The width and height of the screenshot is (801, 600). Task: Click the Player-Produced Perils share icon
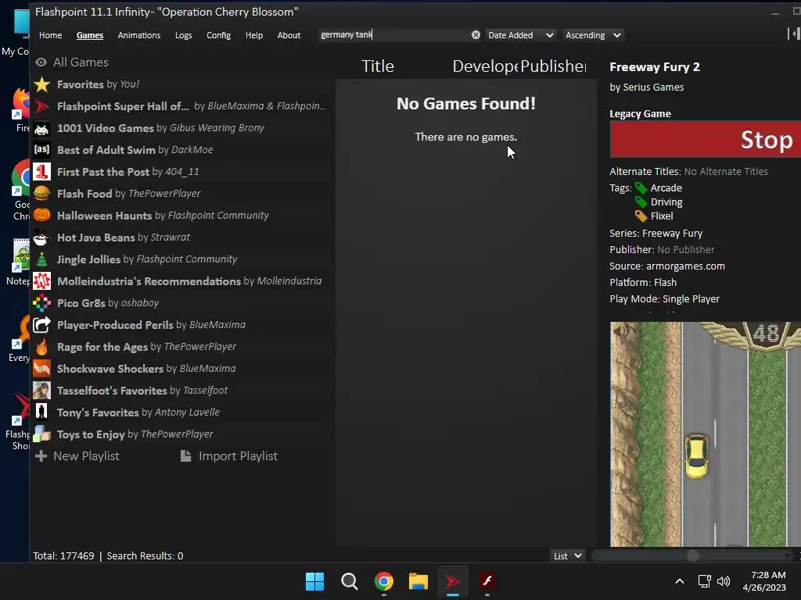click(42, 325)
